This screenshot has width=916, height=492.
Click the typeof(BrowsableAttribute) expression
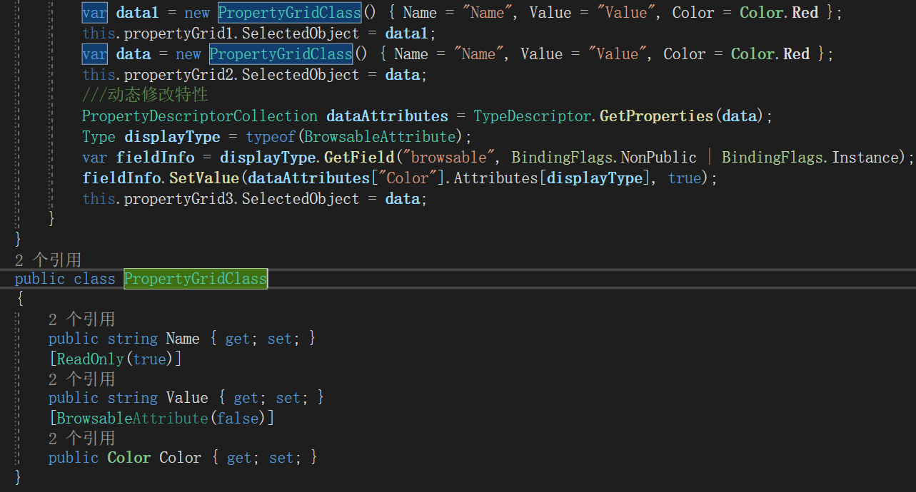(354, 136)
